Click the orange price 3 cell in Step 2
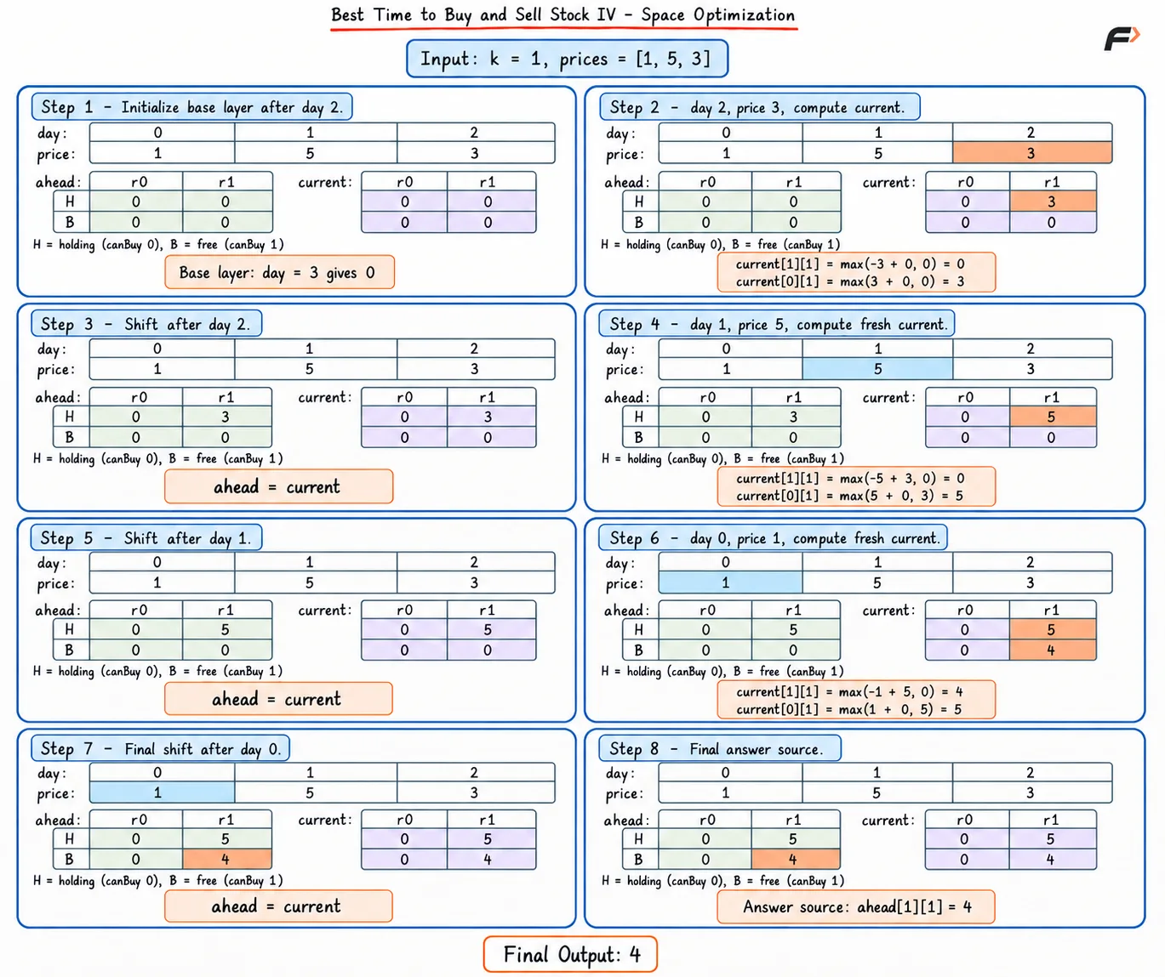This screenshot has width=1165, height=977. tap(1031, 153)
